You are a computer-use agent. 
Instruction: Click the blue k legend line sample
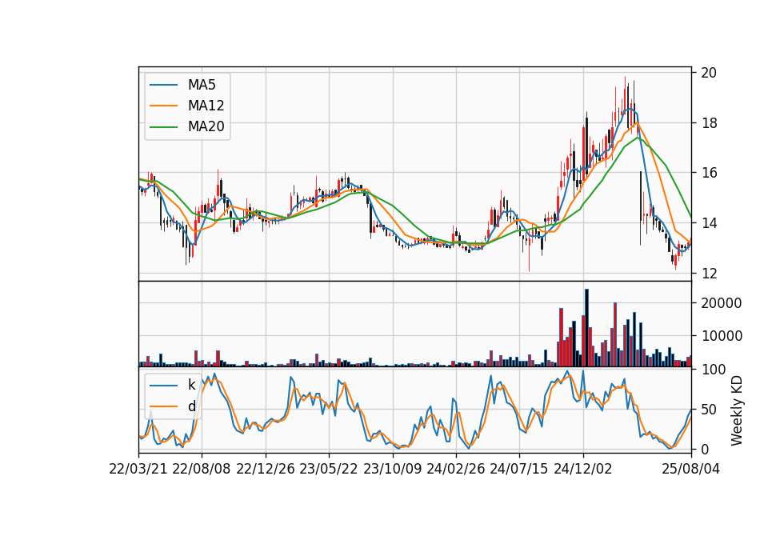pyautogui.click(x=163, y=386)
